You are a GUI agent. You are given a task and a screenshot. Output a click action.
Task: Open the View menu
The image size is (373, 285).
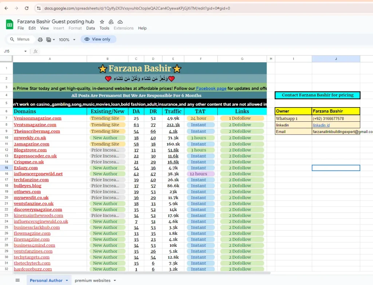point(44,28)
